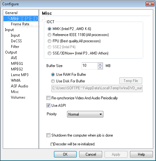Open Filter settings page
Screen dimensions: 156x161
coord(15,47)
